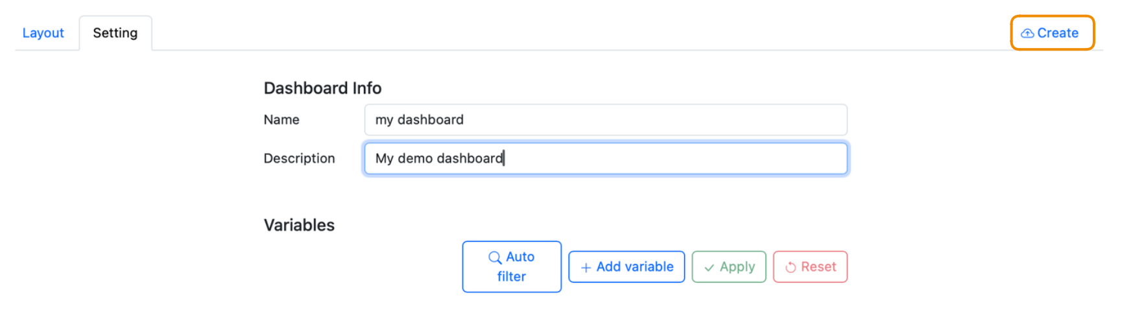Screen dimensions: 1122x330
Task: Click the Description field label
Action: [299, 159]
